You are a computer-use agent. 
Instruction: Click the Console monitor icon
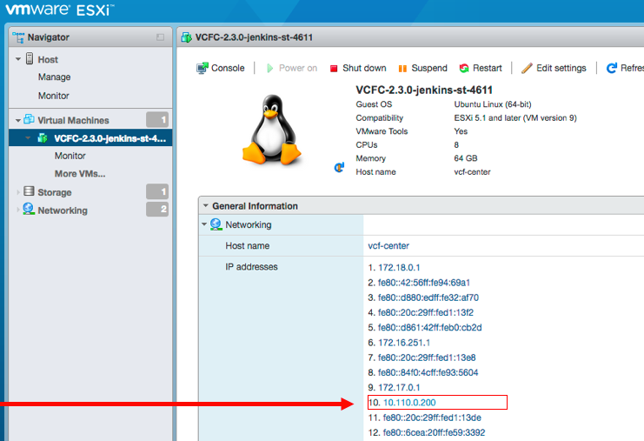[x=202, y=68]
